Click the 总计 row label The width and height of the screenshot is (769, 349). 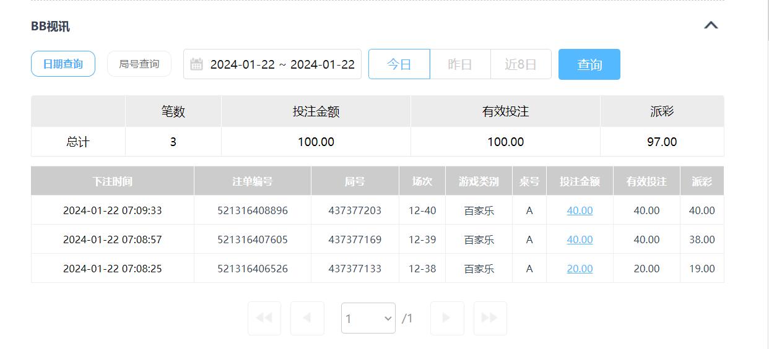pyautogui.click(x=78, y=142)
